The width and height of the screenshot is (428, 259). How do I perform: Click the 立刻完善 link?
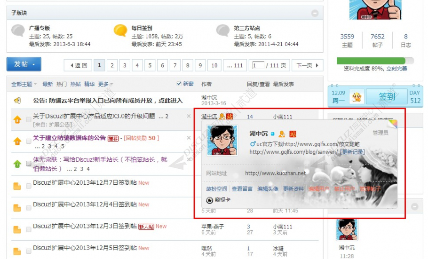pyautogui.click(x=396, y=69)
